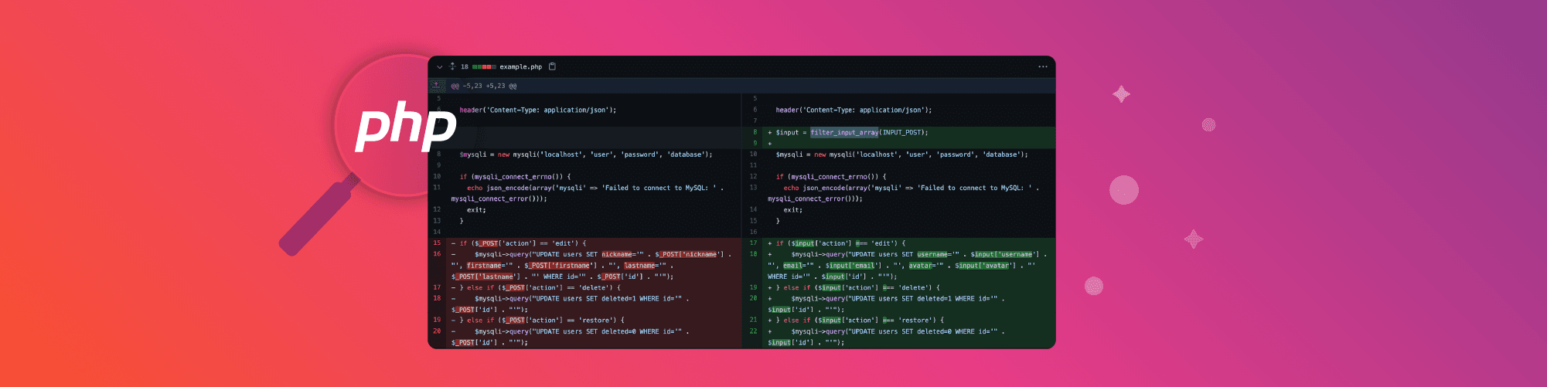Click added UPDATE users SET username line
The image size is (1547, 387).
click(908, 265)
